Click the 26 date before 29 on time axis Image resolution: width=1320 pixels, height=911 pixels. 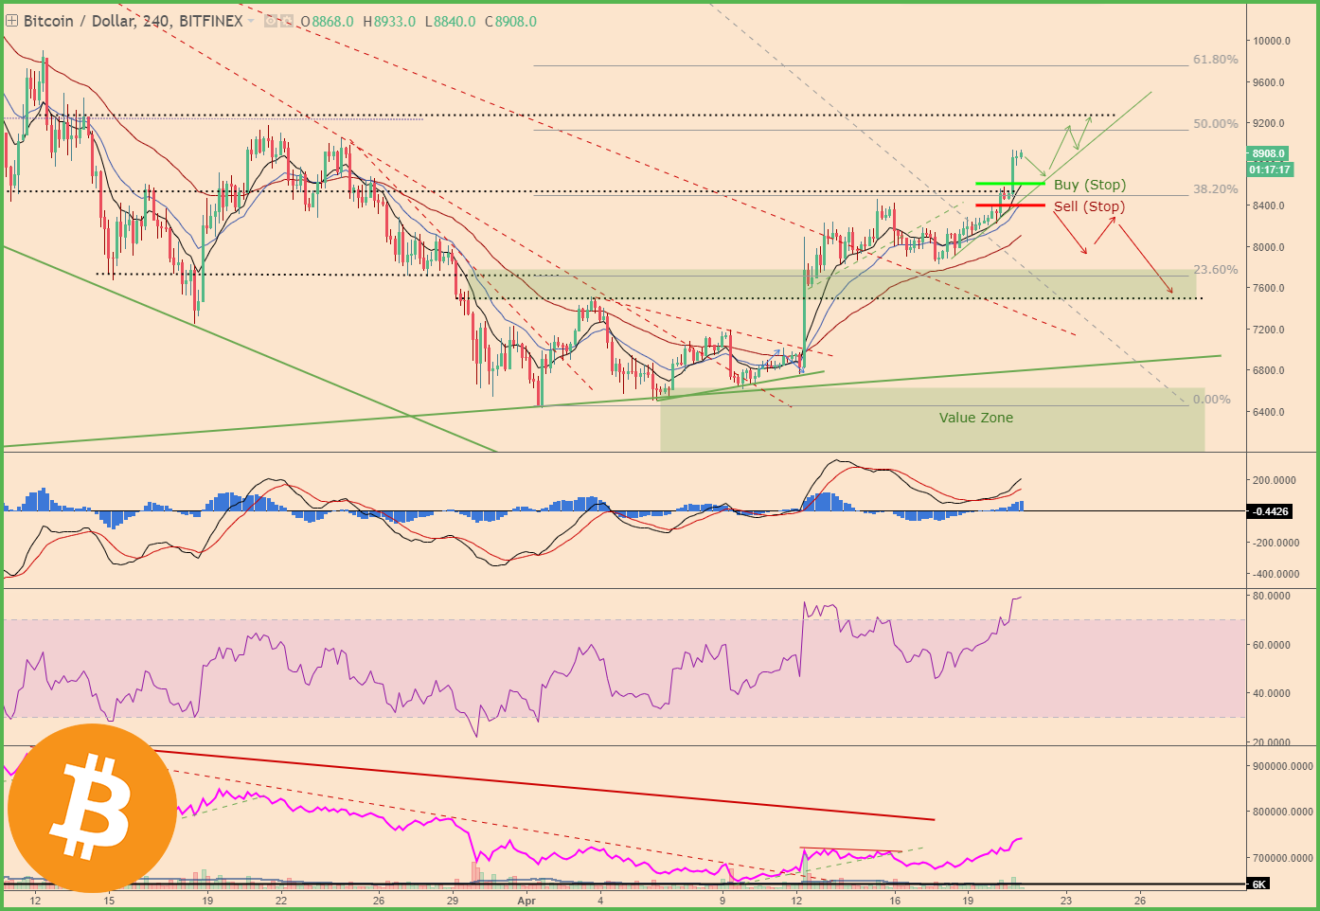point(379,901)
